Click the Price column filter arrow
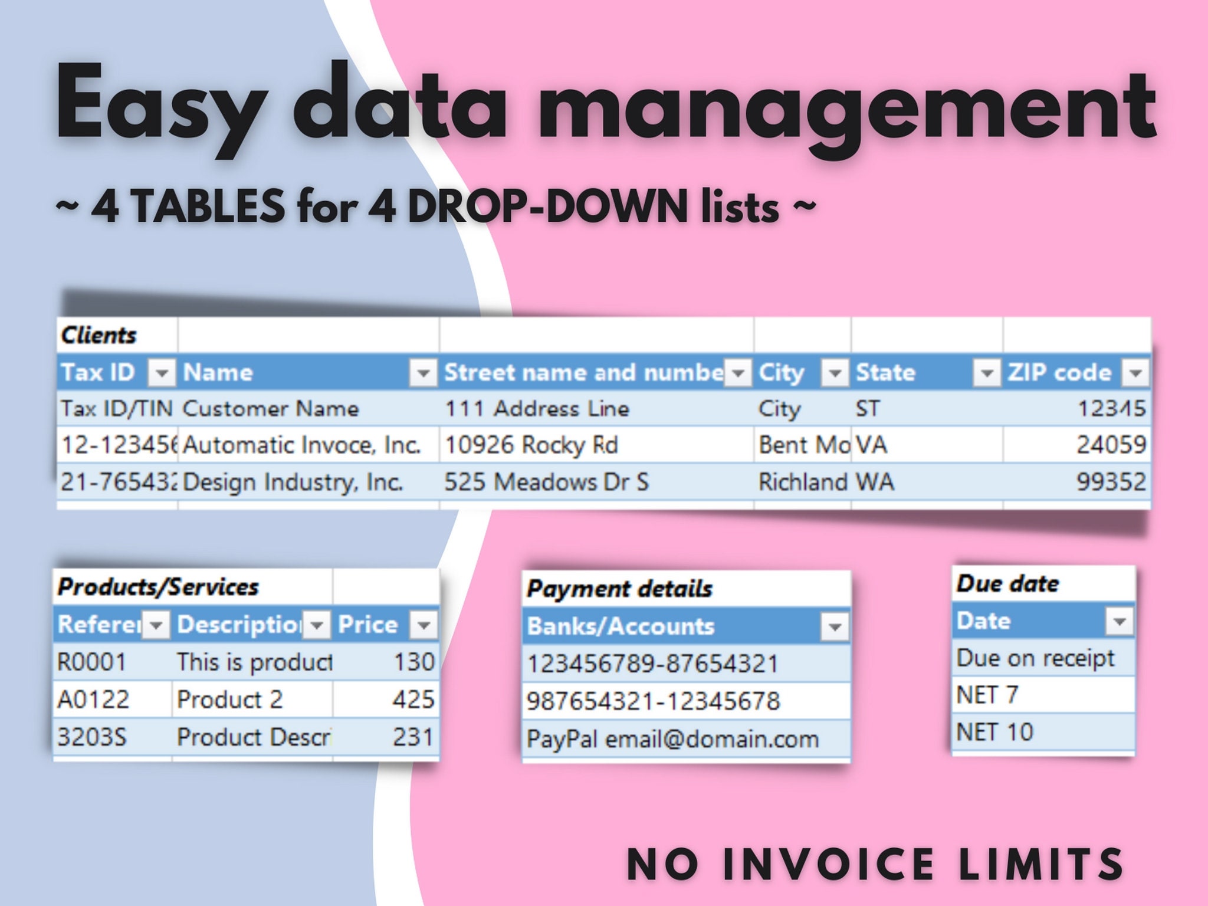 click(x=425, y=624)
